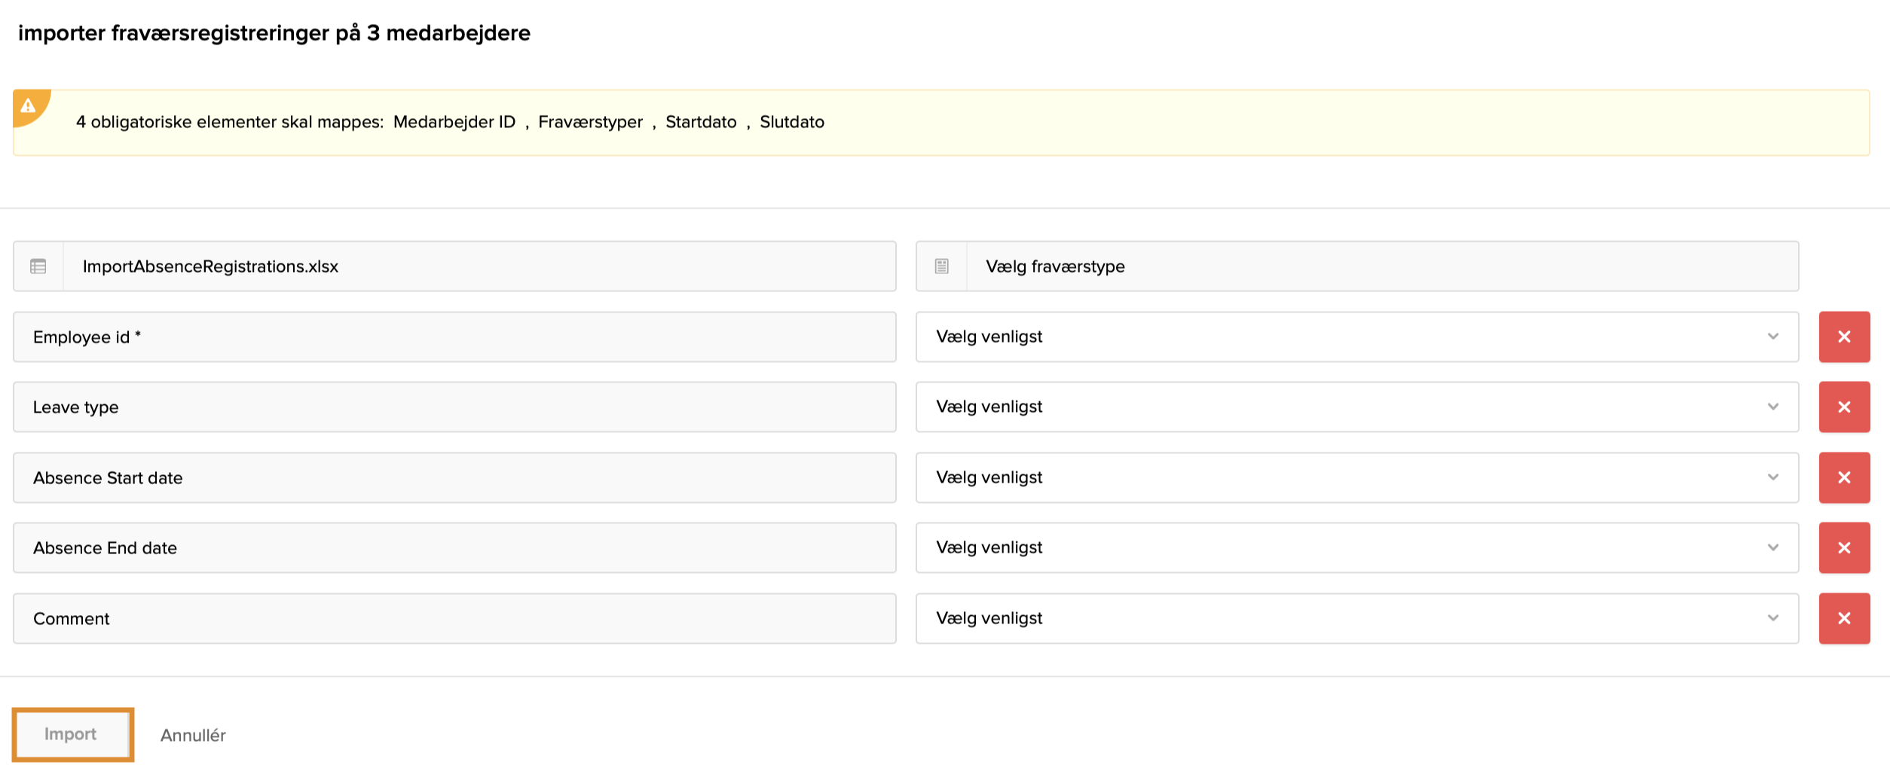
Task: Click the document icon beside Vælg fraværstype
Action: 941,267
